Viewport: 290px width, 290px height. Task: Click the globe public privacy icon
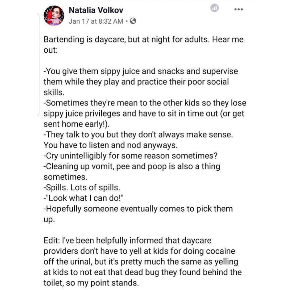tap(133, 21)
